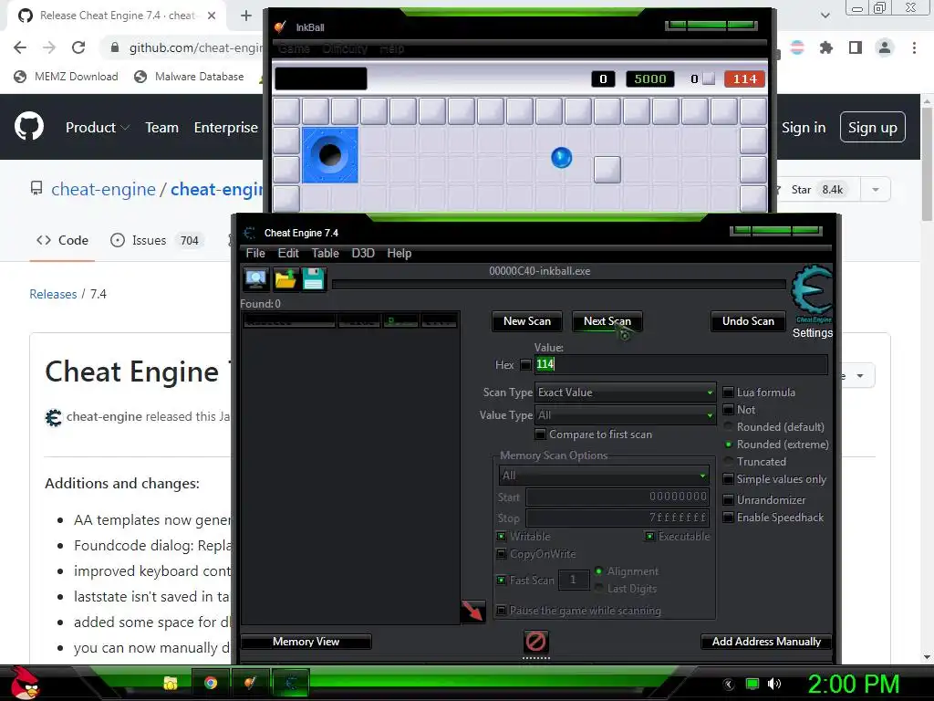
Task: Click the Value input field containing 114
Action: [x=681, y=364]
